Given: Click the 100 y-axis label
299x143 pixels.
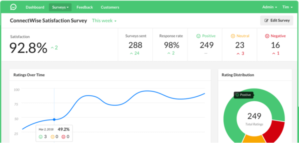Looking at the screenshot, I should [17, 90].
